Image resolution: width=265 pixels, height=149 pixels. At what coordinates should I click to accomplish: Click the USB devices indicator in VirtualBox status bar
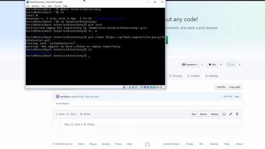click(136, 87)
